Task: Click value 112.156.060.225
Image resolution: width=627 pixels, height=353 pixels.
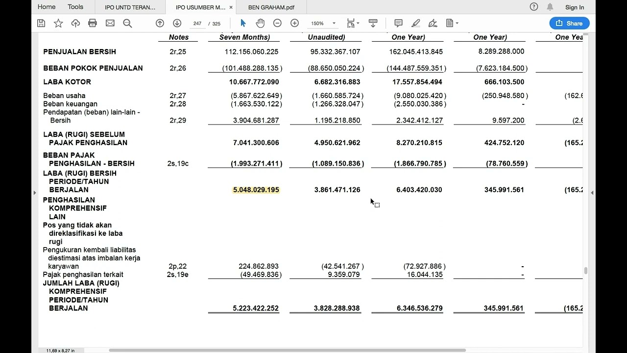Action: coord(251,51)
